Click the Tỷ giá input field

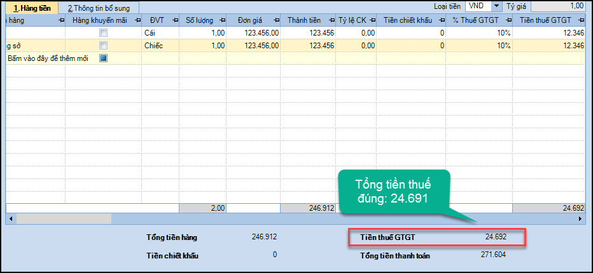pyautogui.click(x=558, y=6)
